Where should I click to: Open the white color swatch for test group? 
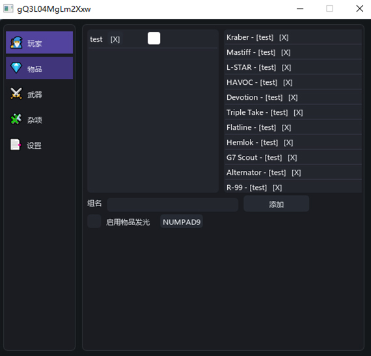(x=154, y=38)
